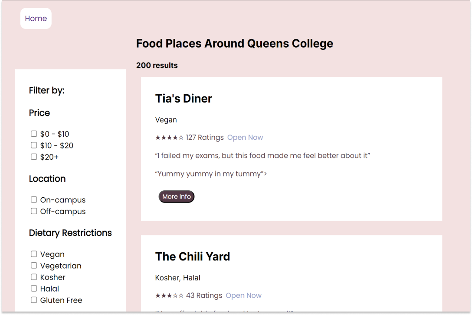This screenshot has width=472, height=315.
Task: Toggle the $20+ price checkbox
Action: (34, 156)
